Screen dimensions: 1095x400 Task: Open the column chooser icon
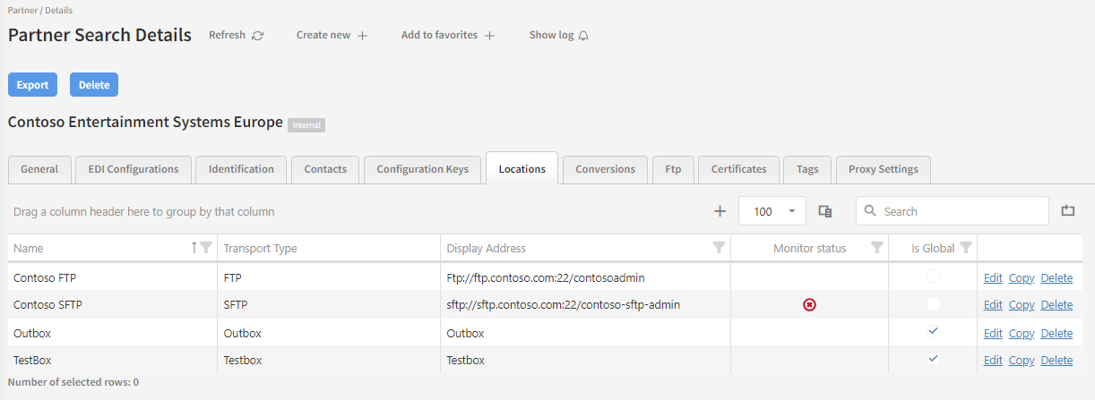pyautogui.click(x=825, y=211)
